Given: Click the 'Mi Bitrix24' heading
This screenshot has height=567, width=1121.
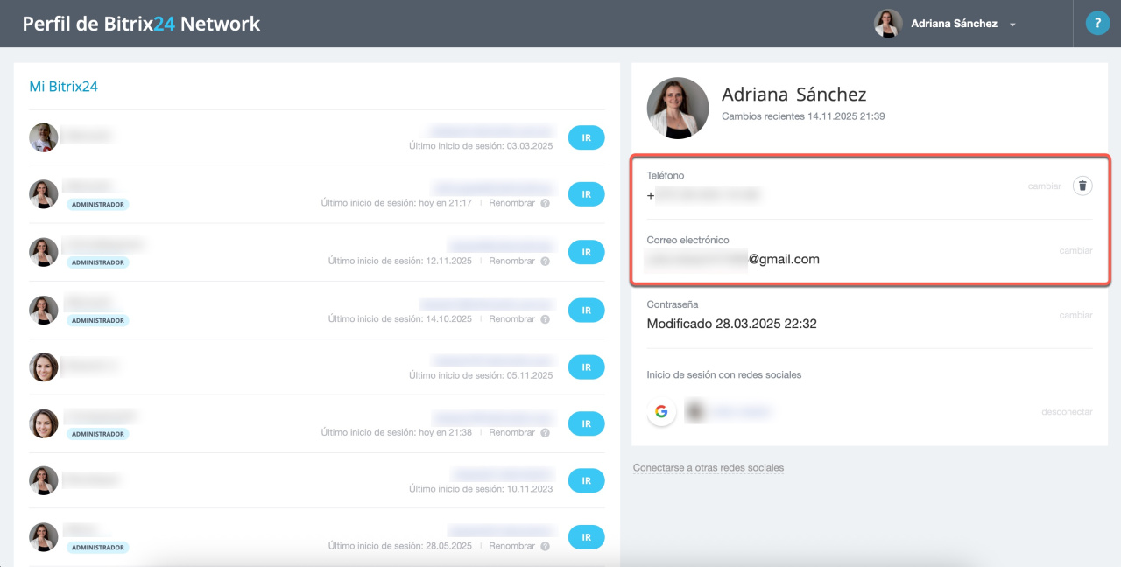Looking at the screenshot, I should 63,87.
